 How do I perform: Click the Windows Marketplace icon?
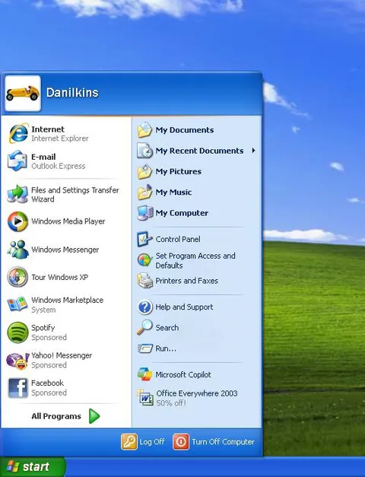click(17, 304)
